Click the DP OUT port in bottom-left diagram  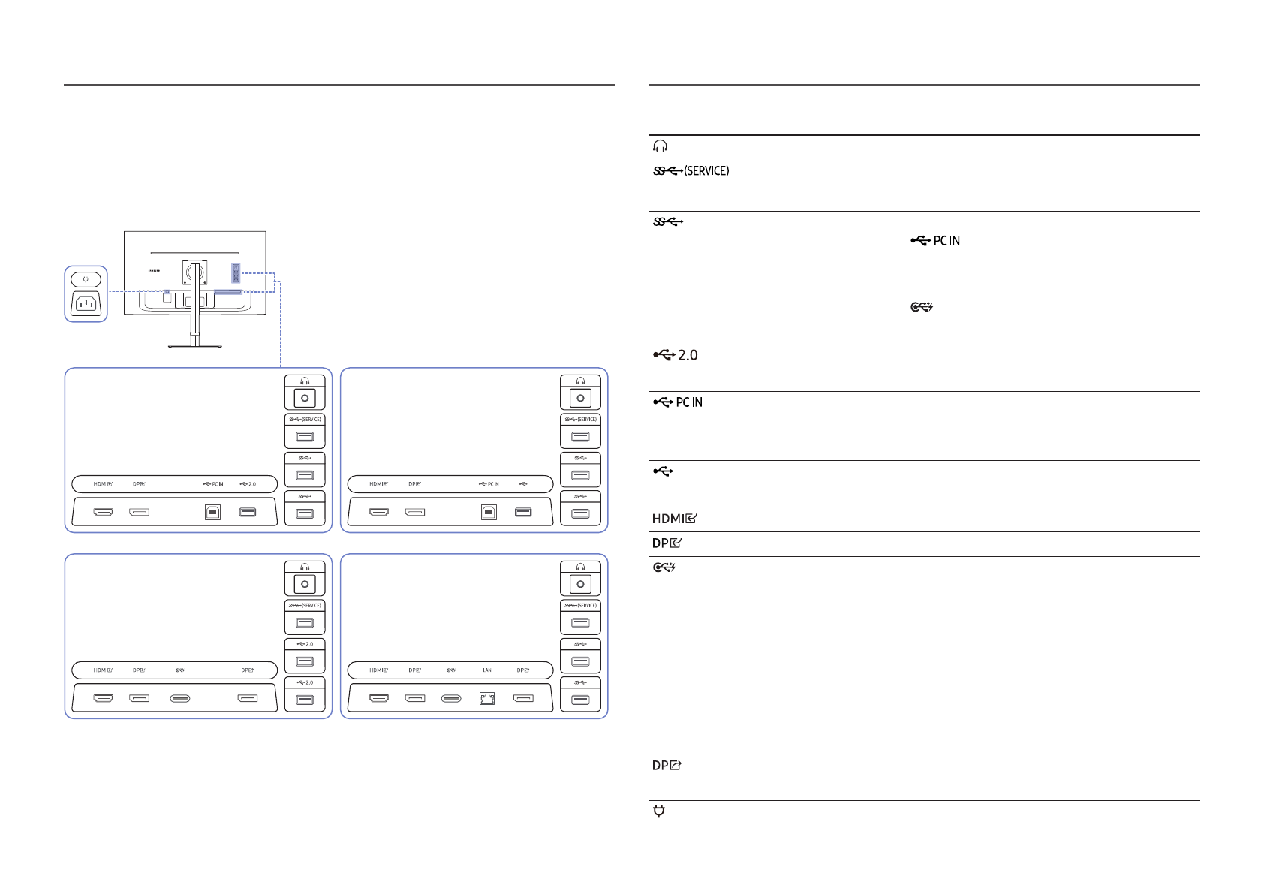[x=248, y=699]
